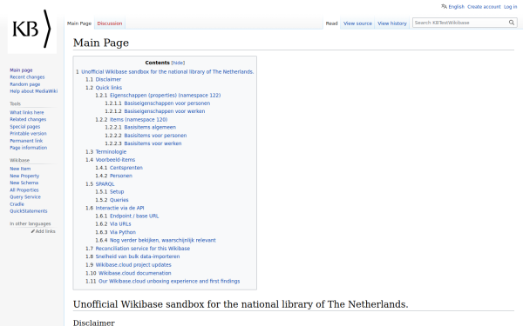Focus the Search KBTestWikibase field
The width and height of the screenshot is (523, 326).
pyautogui.click(x=460, y=23)
